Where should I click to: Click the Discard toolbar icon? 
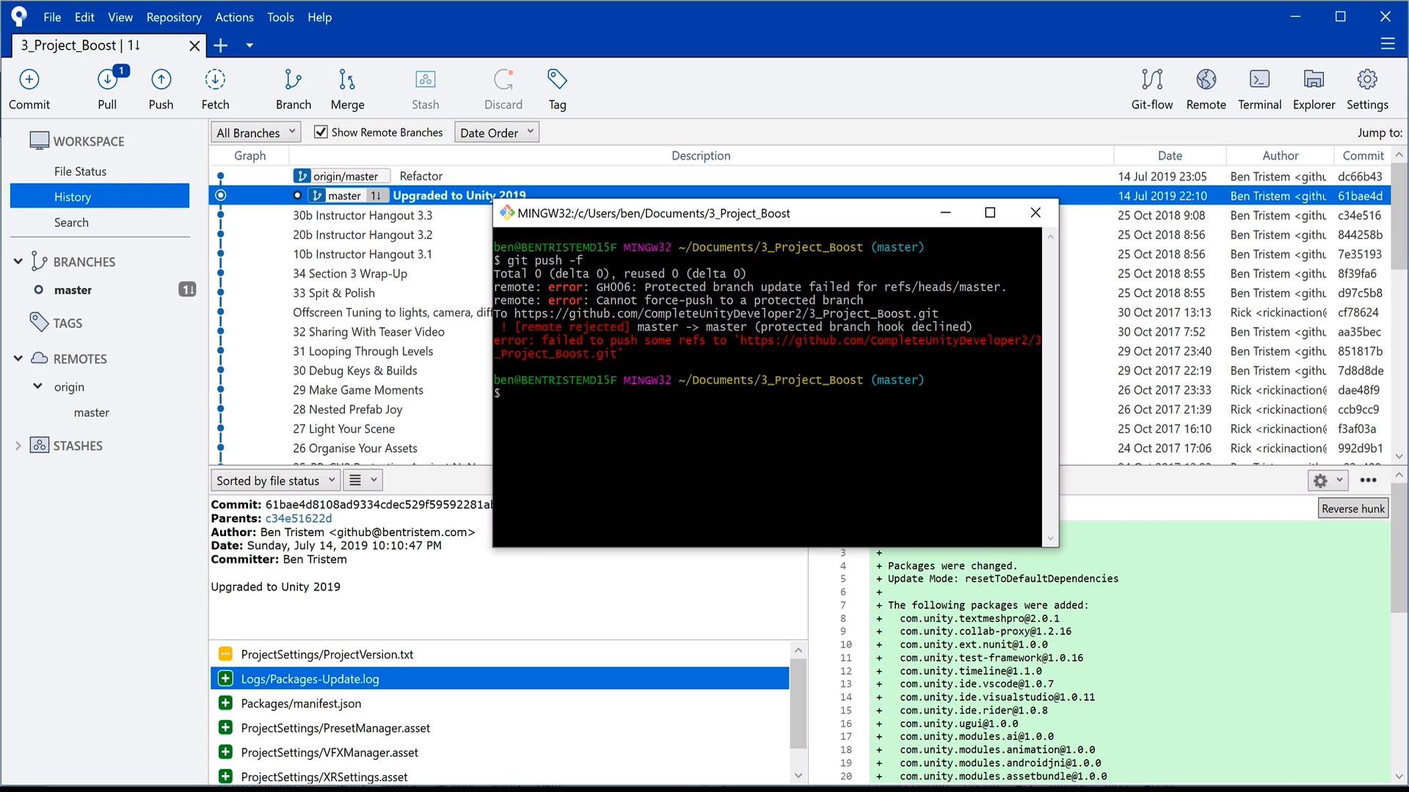click(x=503, y=79)
